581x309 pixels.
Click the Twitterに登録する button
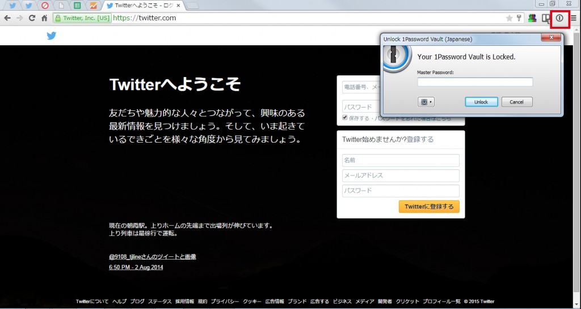[429, 207]
